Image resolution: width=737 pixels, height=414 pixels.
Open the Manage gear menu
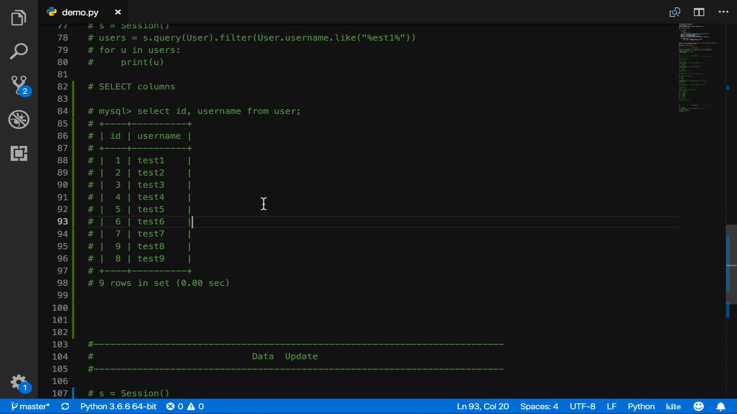click(18, 382)
